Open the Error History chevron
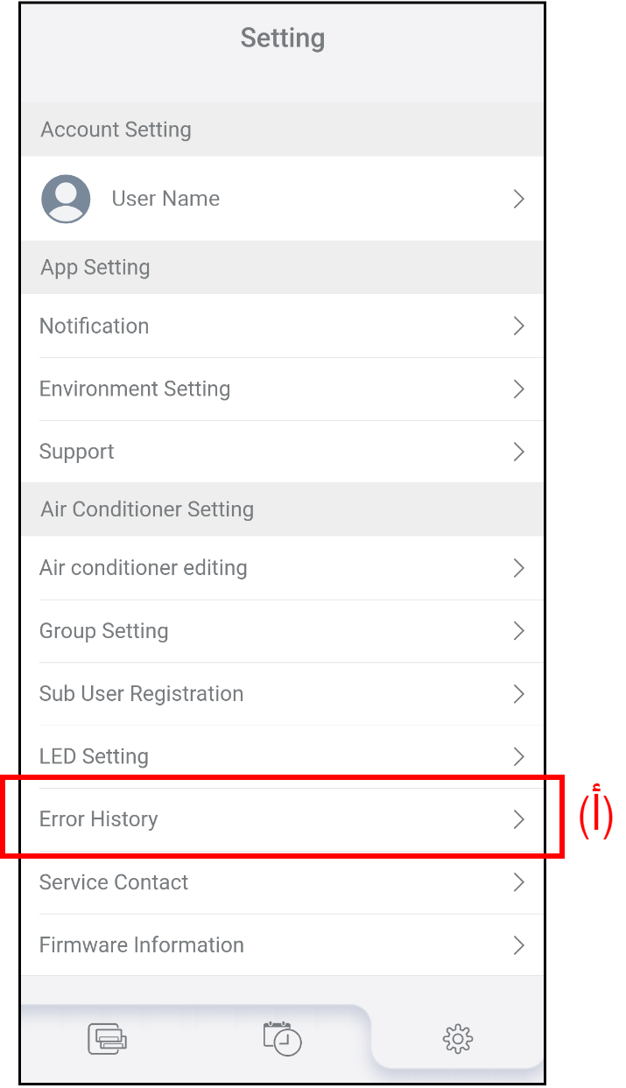 pyautogui.click(x=518, y=819)
